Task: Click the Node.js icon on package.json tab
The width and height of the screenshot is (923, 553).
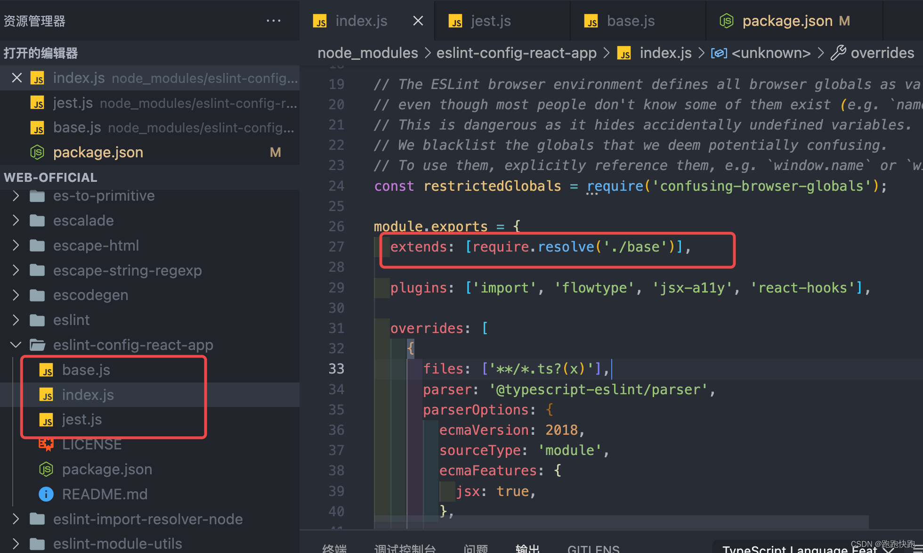Action: pos(727,21)
